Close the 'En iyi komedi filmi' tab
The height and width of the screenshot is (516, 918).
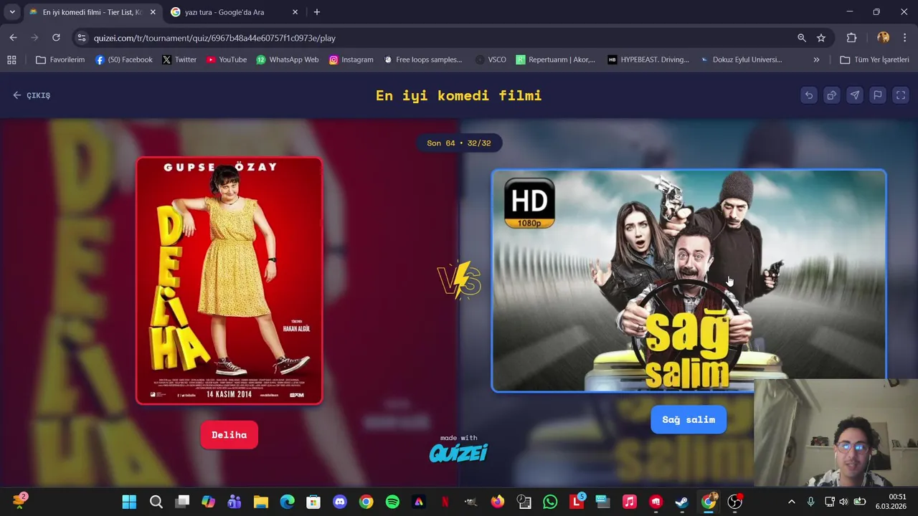click(152, 12)
